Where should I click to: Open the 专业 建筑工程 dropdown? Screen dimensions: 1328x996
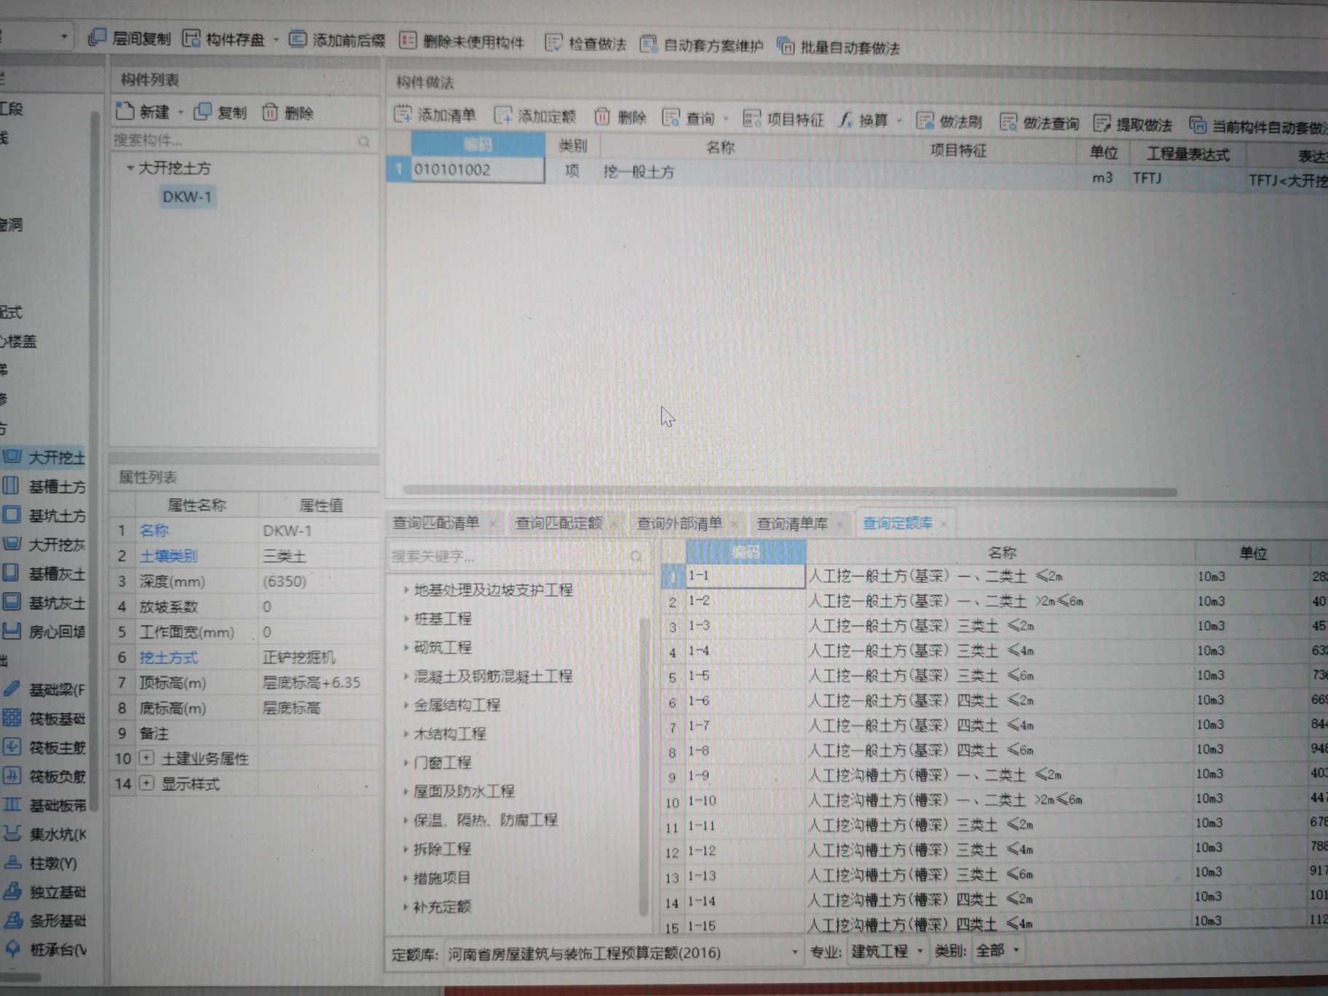tap(887, 951)
